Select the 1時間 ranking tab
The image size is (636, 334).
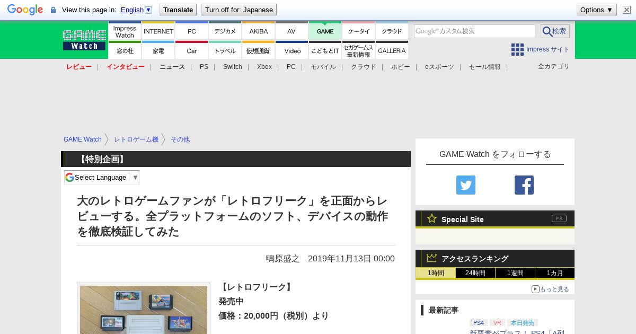tap(436, 273)
